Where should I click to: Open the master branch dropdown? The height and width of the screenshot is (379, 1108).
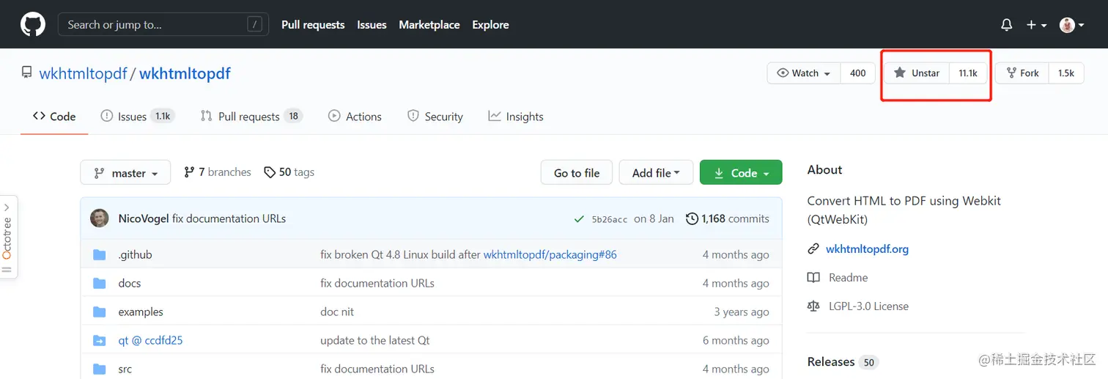click(x=125, y=172)
